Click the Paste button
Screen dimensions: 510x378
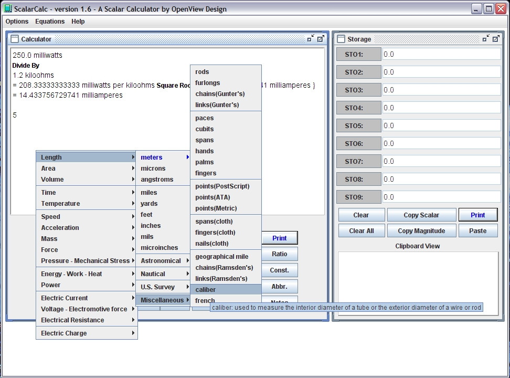478,231
